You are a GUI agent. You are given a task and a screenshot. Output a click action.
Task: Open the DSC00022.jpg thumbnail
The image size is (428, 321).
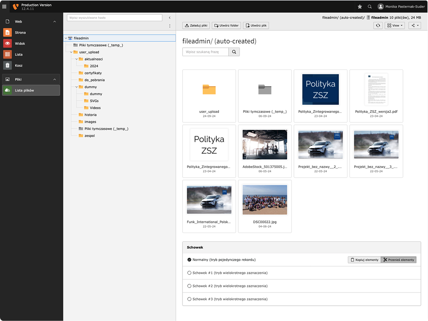click(x=265, y=200)
